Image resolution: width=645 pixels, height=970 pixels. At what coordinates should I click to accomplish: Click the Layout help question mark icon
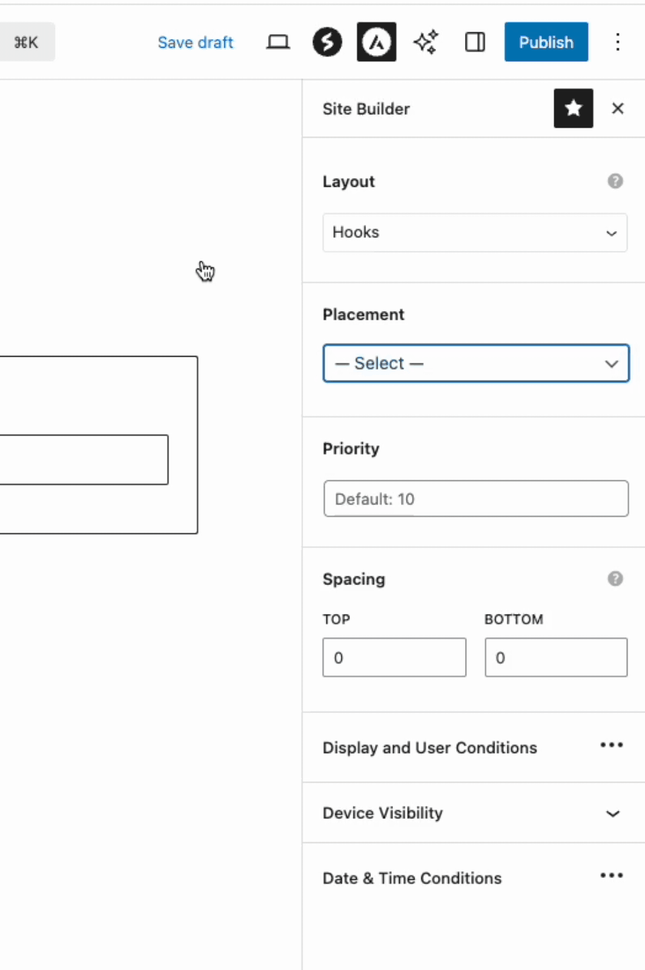(x=615, y=181)
